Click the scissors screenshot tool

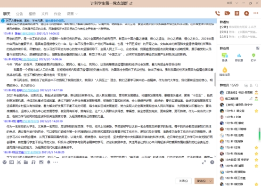pos(19,162)
